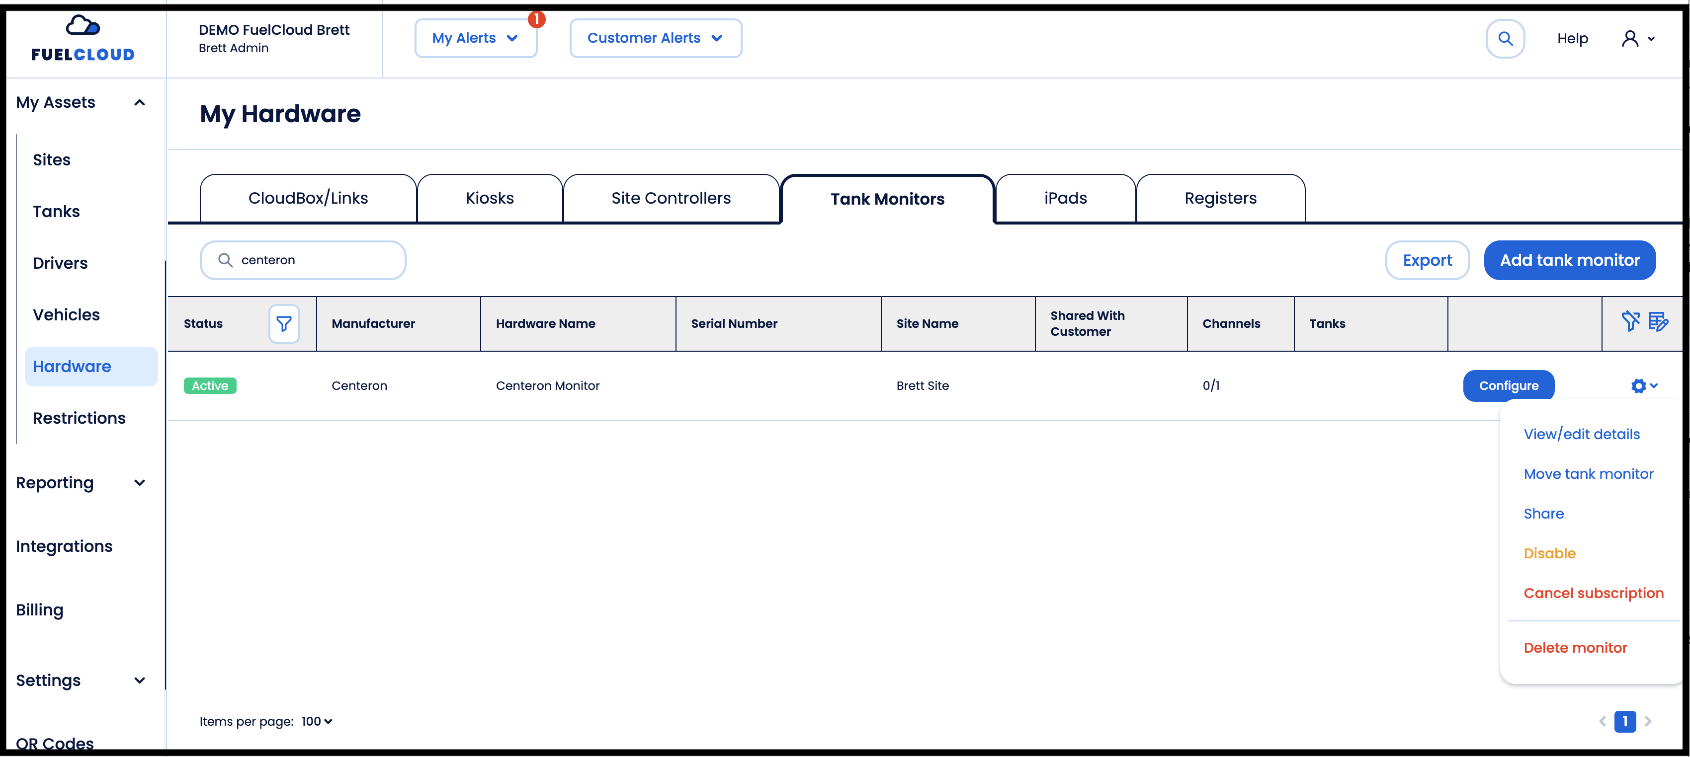Click the centeron search field
Viewport: 1690px width, 757px height.
[303, 260]
